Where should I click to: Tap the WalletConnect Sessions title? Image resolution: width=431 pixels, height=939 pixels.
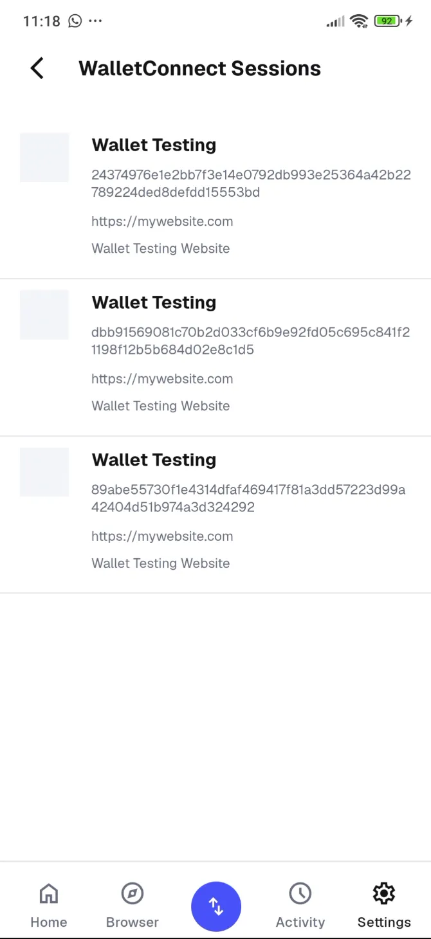tap(199, 68)
